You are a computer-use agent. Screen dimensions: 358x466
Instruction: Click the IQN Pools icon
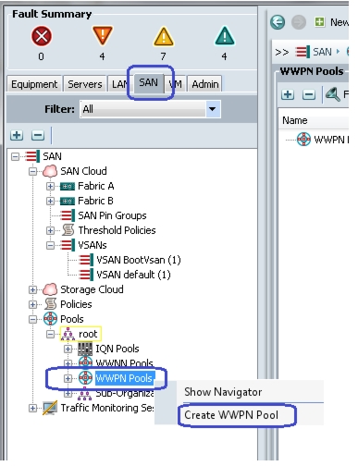(85, 349)
